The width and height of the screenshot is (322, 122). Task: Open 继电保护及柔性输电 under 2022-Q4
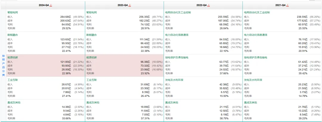[x=177, y=57]
